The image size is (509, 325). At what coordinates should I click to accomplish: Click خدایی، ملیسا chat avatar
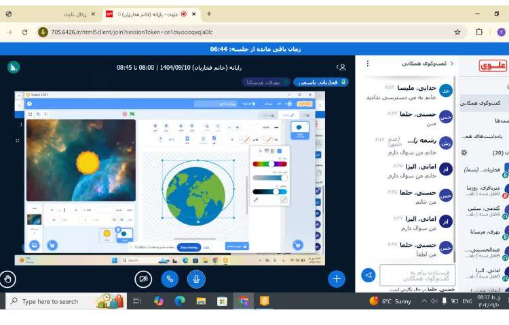coord(446,91)
